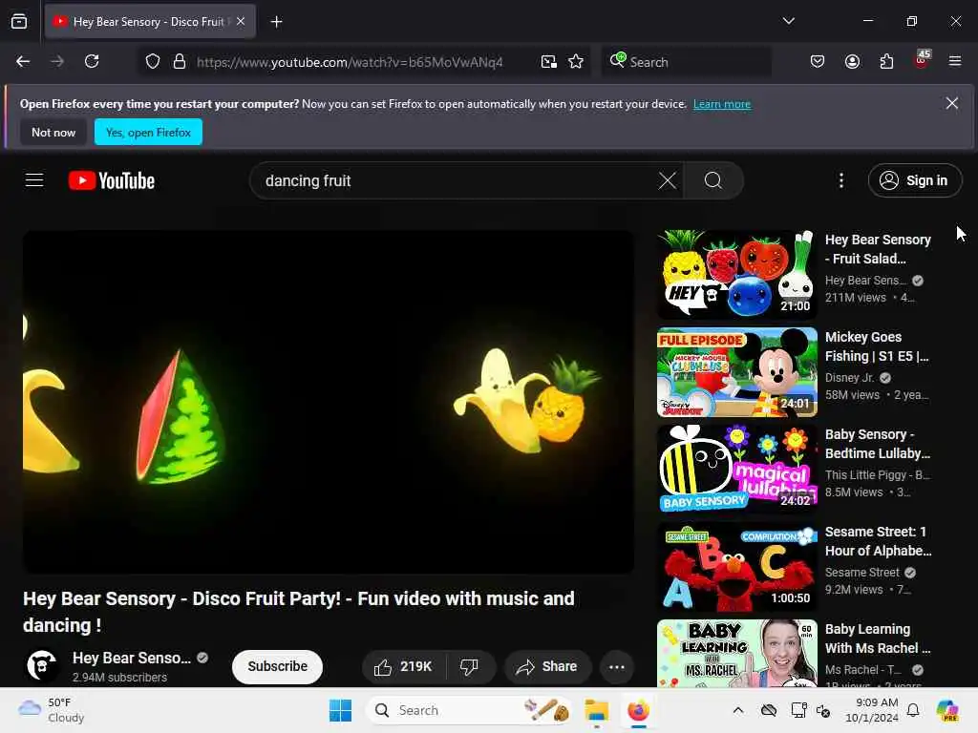Reload the page
The image size is (978, 733).
[92, 61]
